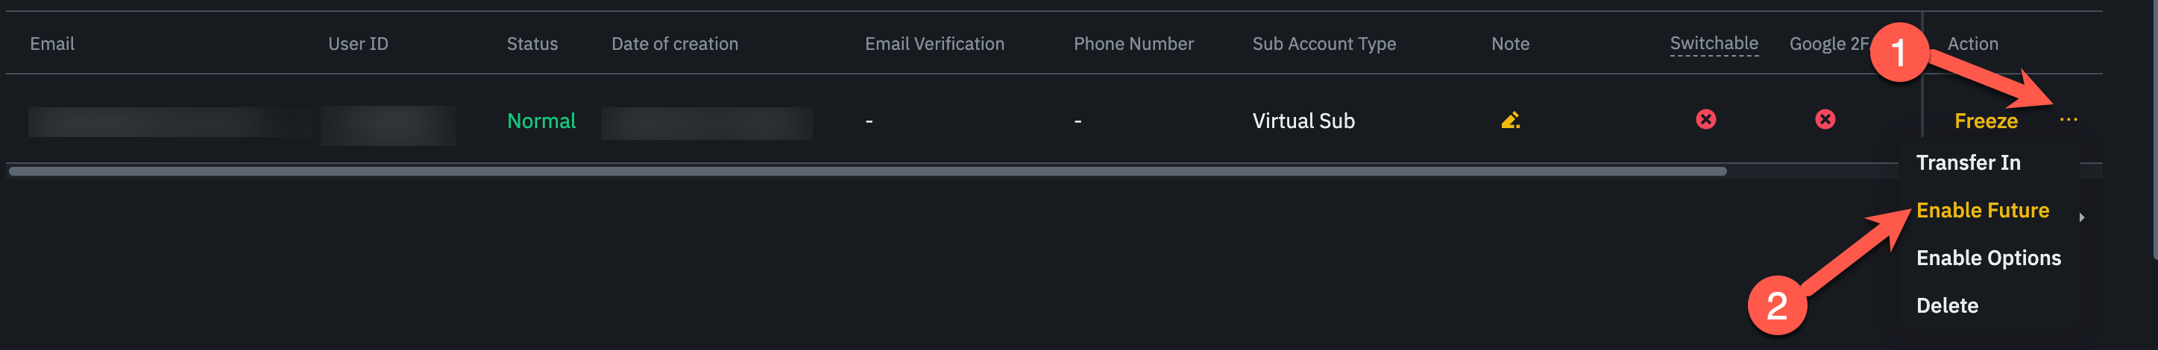Viewport: 2158px width, 350px height.
Task: Click the red X under Google 2FA column
Action: point(1825,120)
